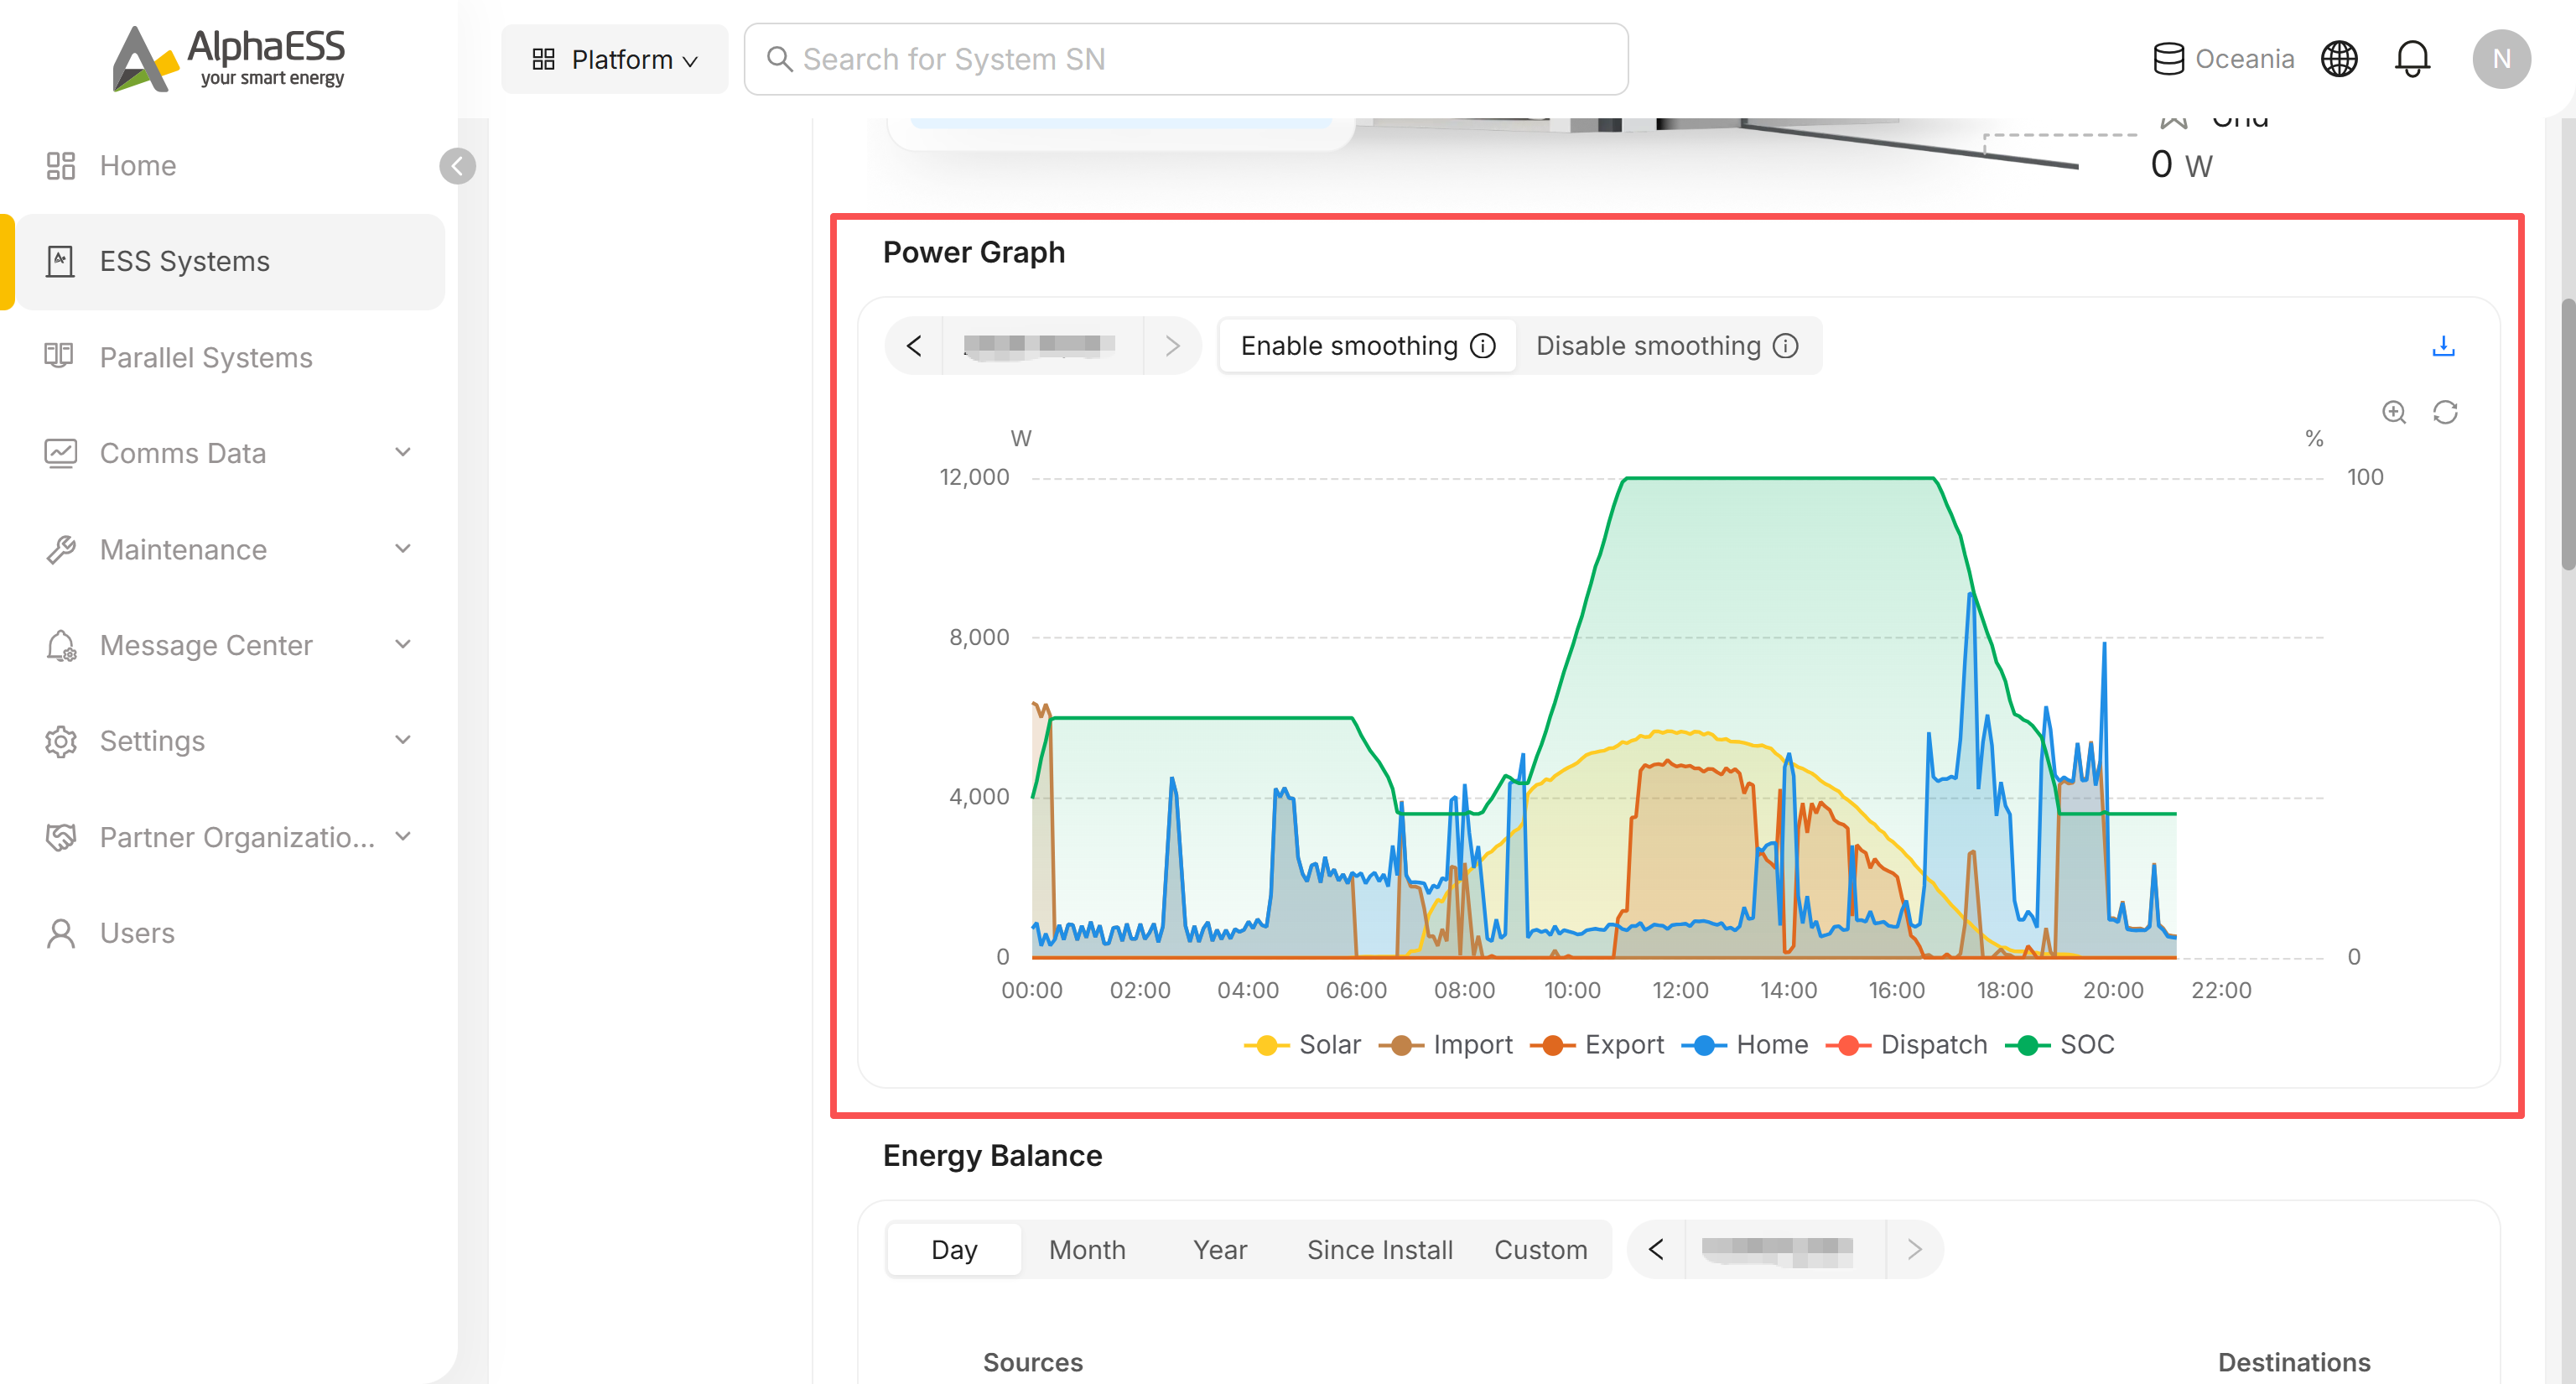Toggle Export series in chart legend
The image size is (2576, 1384).
(1596, 1045)
